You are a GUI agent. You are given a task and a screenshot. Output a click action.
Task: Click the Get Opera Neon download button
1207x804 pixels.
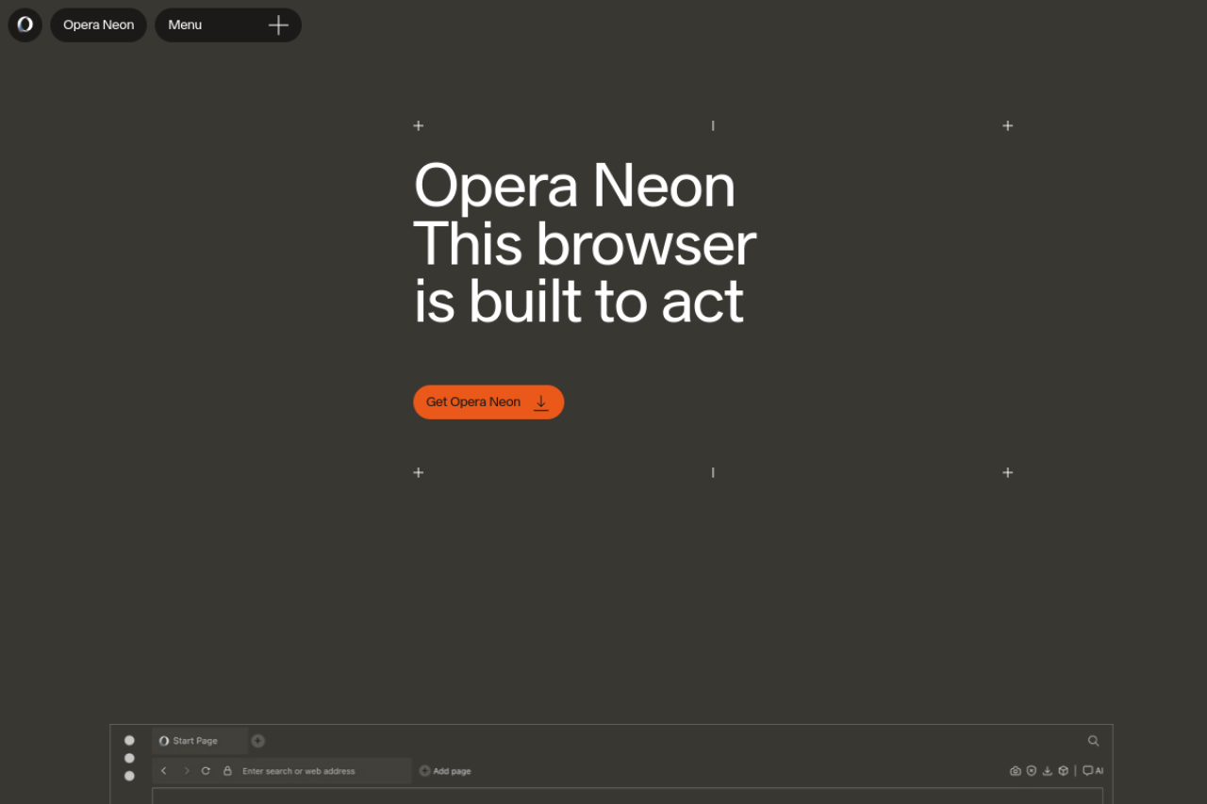[x=488, y=402]
